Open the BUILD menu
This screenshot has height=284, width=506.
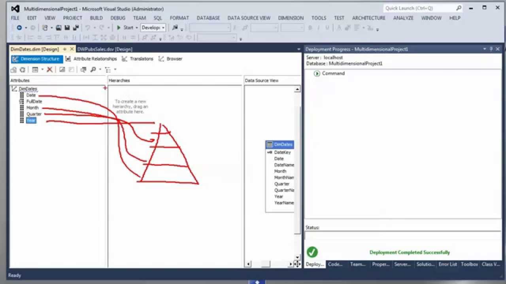pyautogui.click(x=96, y=18)
